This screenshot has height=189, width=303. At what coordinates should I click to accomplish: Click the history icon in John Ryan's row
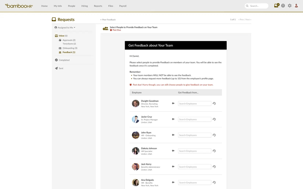pos(214,135)
